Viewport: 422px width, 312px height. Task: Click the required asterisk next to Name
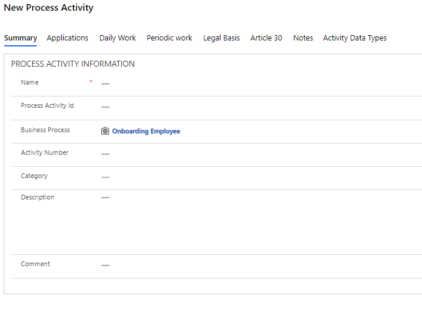(91, 82)
